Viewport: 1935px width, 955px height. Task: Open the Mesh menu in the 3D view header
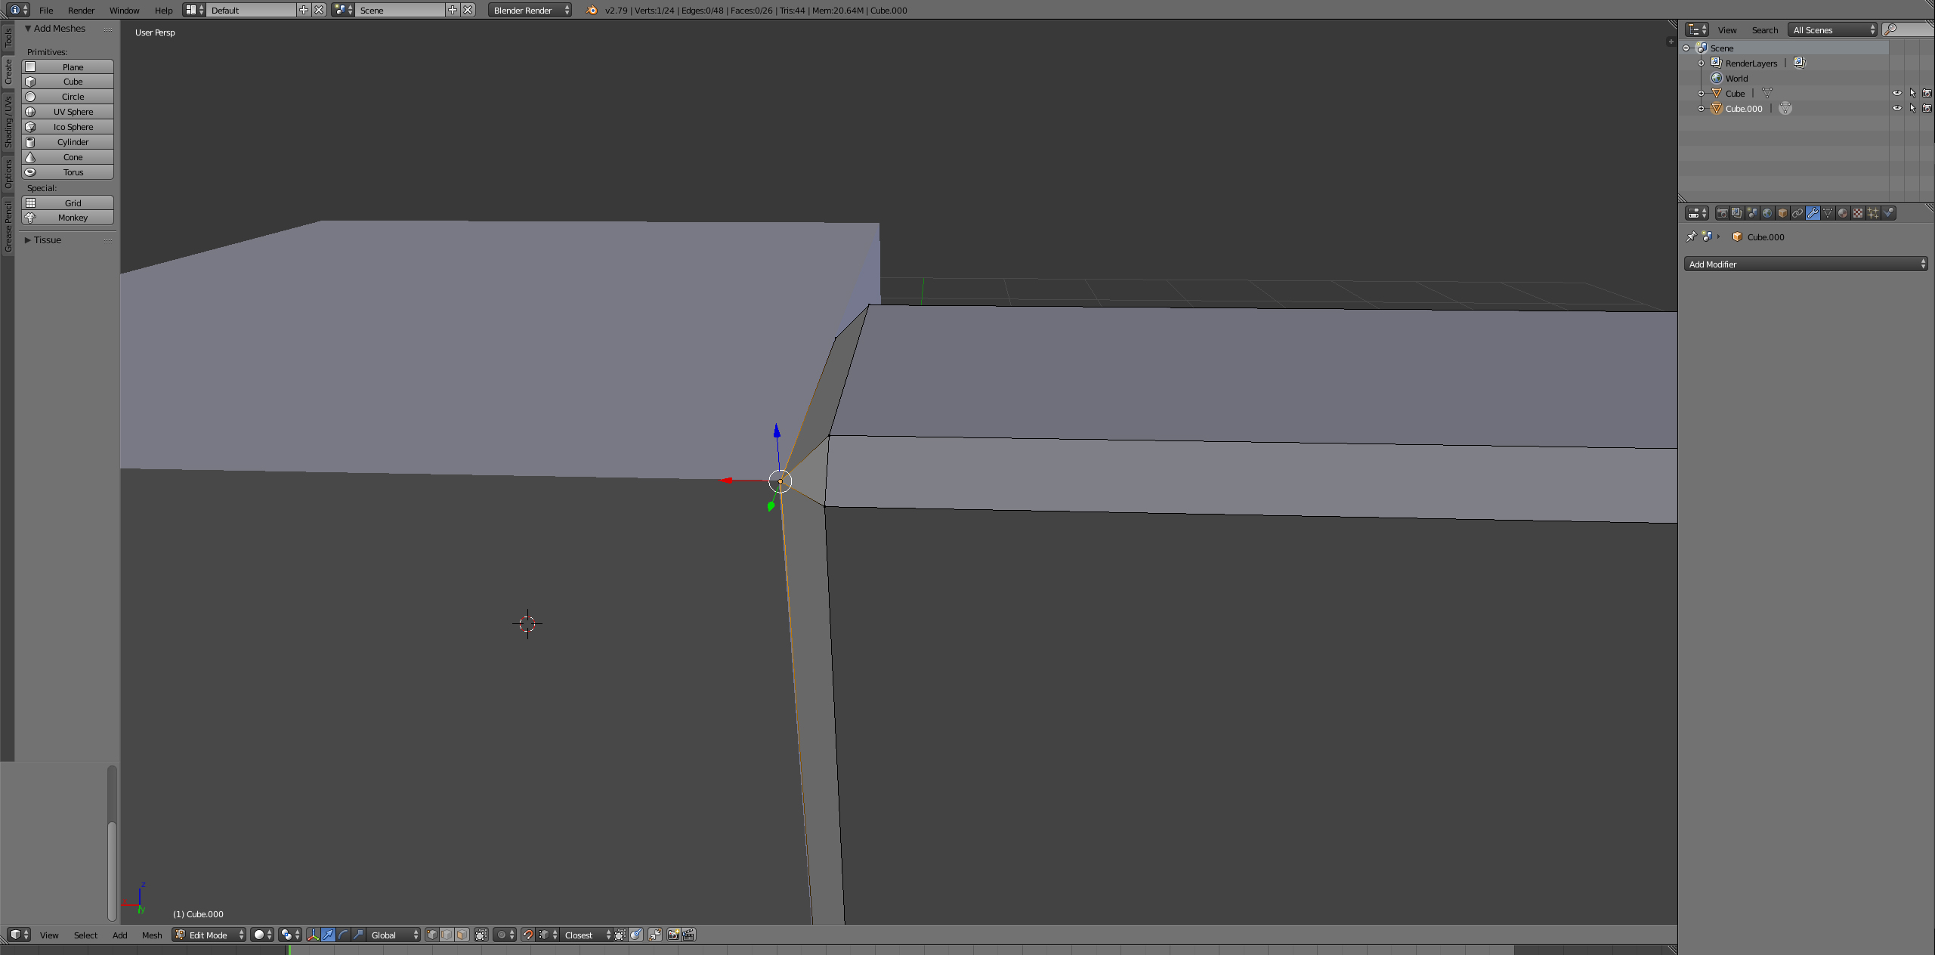coord(151,935)
